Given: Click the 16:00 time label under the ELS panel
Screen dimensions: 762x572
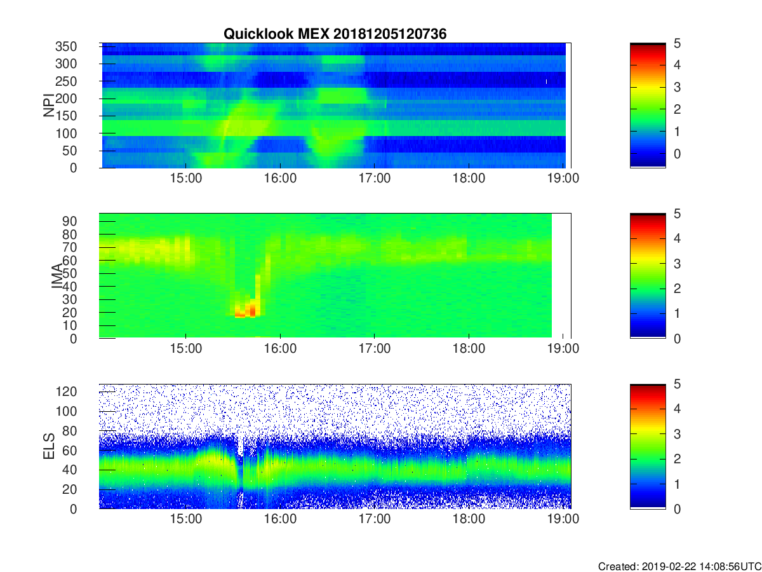Looking at the screenshot, I should [280, 519].
